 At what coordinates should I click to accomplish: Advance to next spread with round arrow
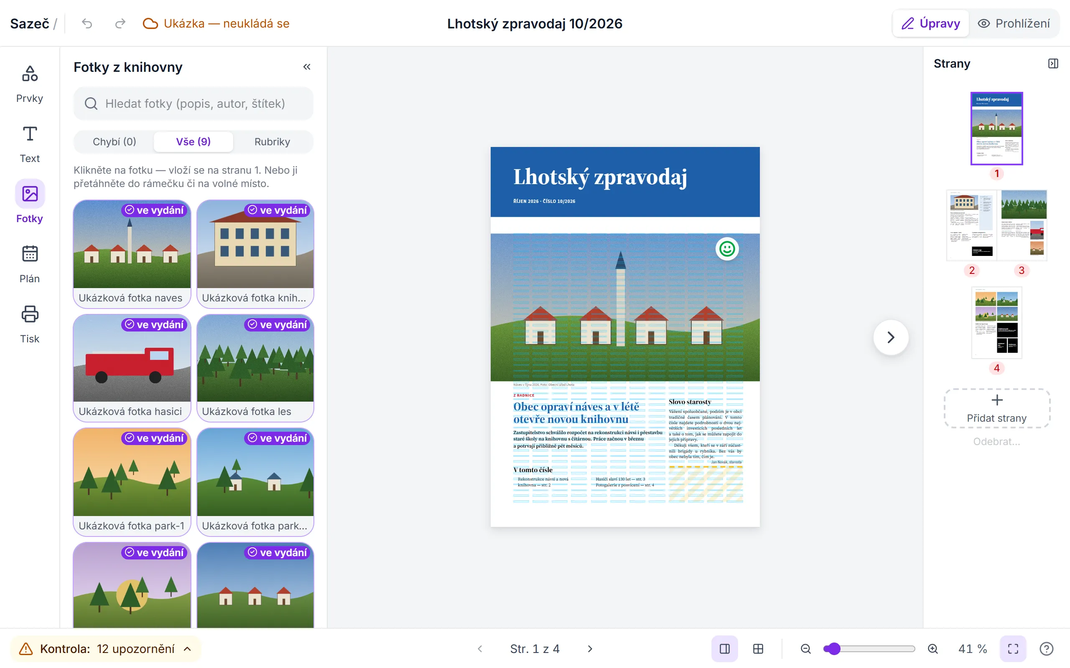pos(891,337)
